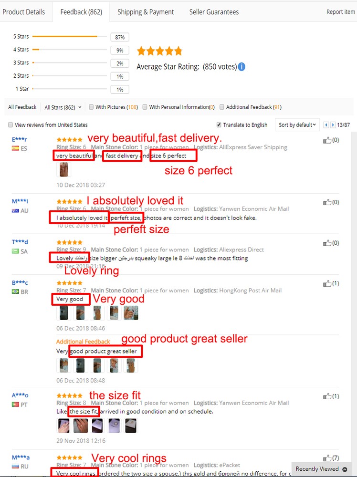Go to the previous feedback page arrow
The height and width of the screenshot is (477, 357).
pos(326,124)
